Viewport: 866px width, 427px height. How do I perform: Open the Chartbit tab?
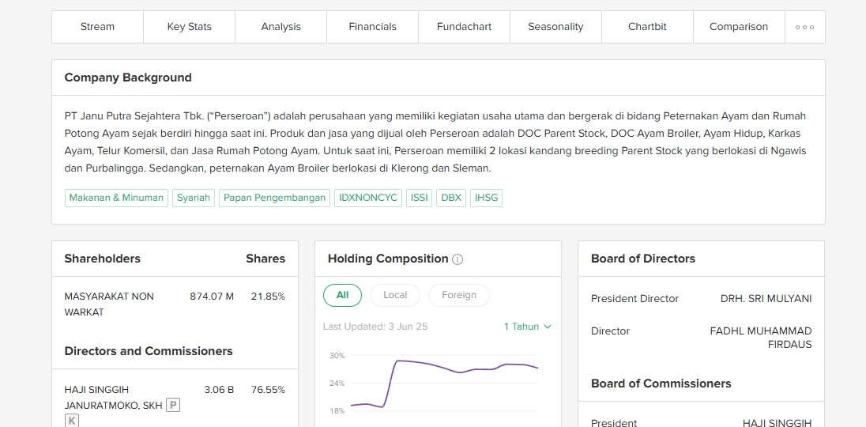tap(647, 27)
